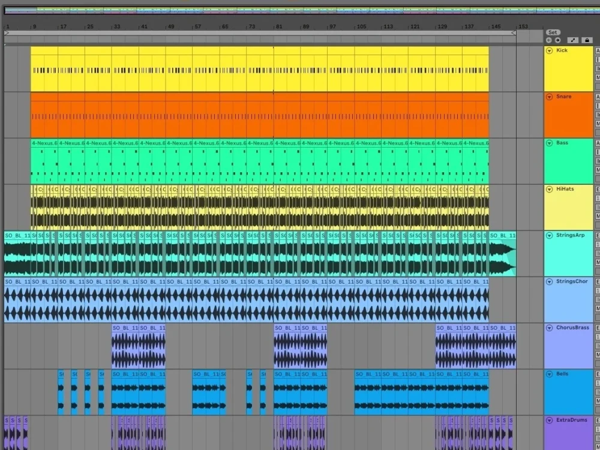Select the Bells track name
Viewport: 600px width, 450px height.
pos(562,373)
